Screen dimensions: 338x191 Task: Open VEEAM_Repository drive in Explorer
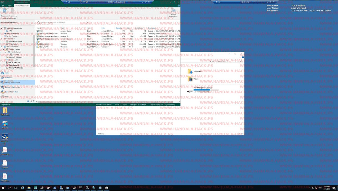pyautogui.click(x=202, y=90)
